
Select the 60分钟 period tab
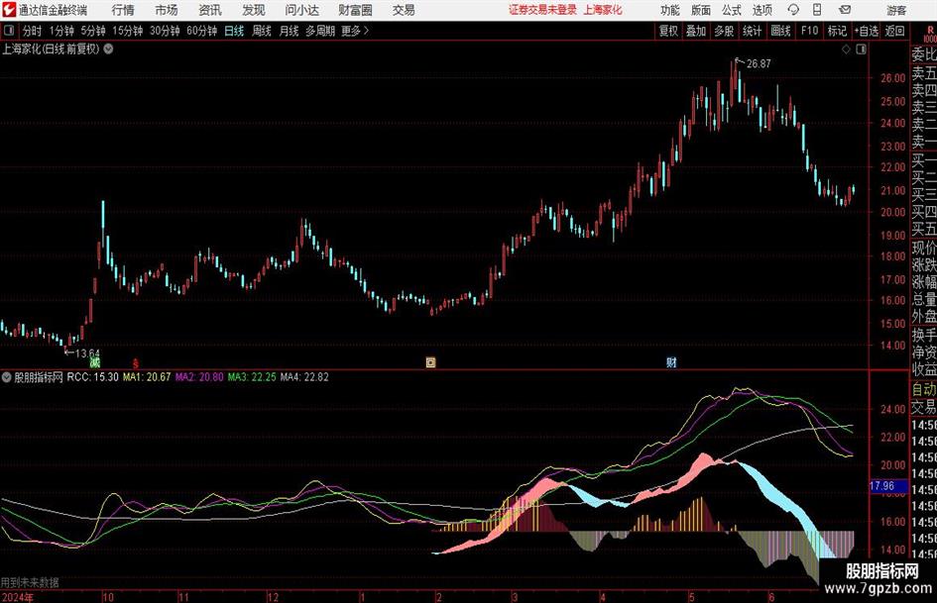(x=202, y=31)
